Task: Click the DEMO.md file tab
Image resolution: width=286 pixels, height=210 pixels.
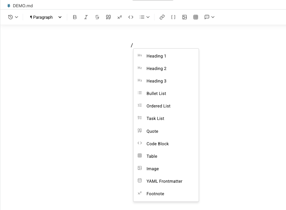Action: pyautogui.click(x=20, y=6)
